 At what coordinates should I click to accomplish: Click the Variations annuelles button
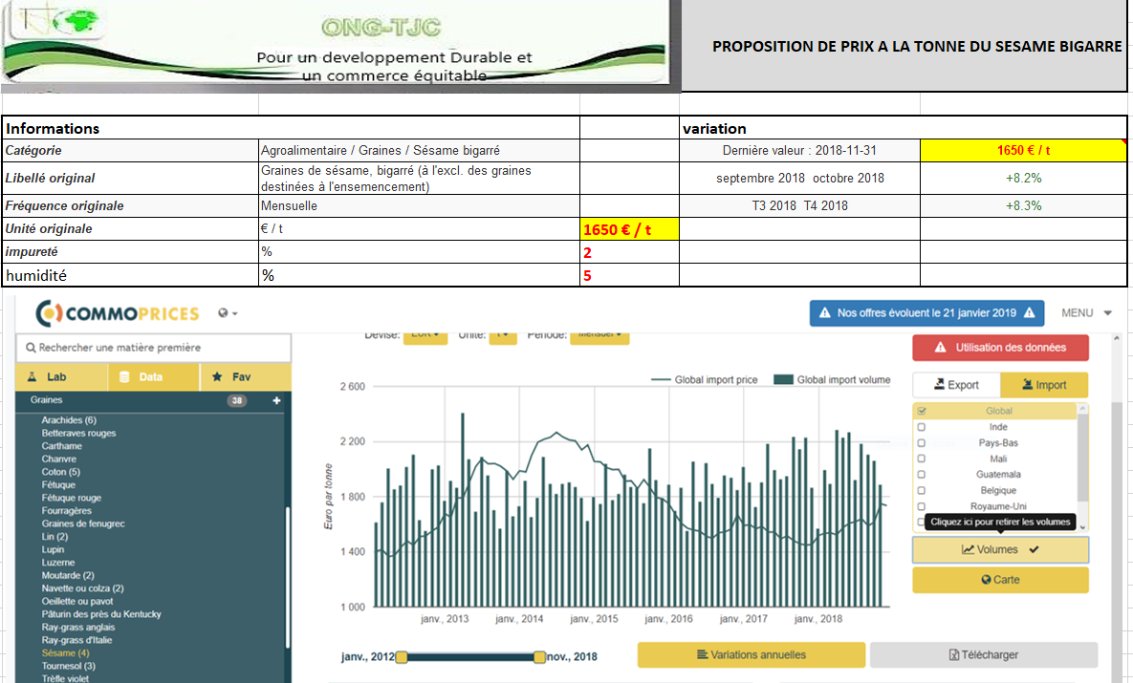coord(751,655)
